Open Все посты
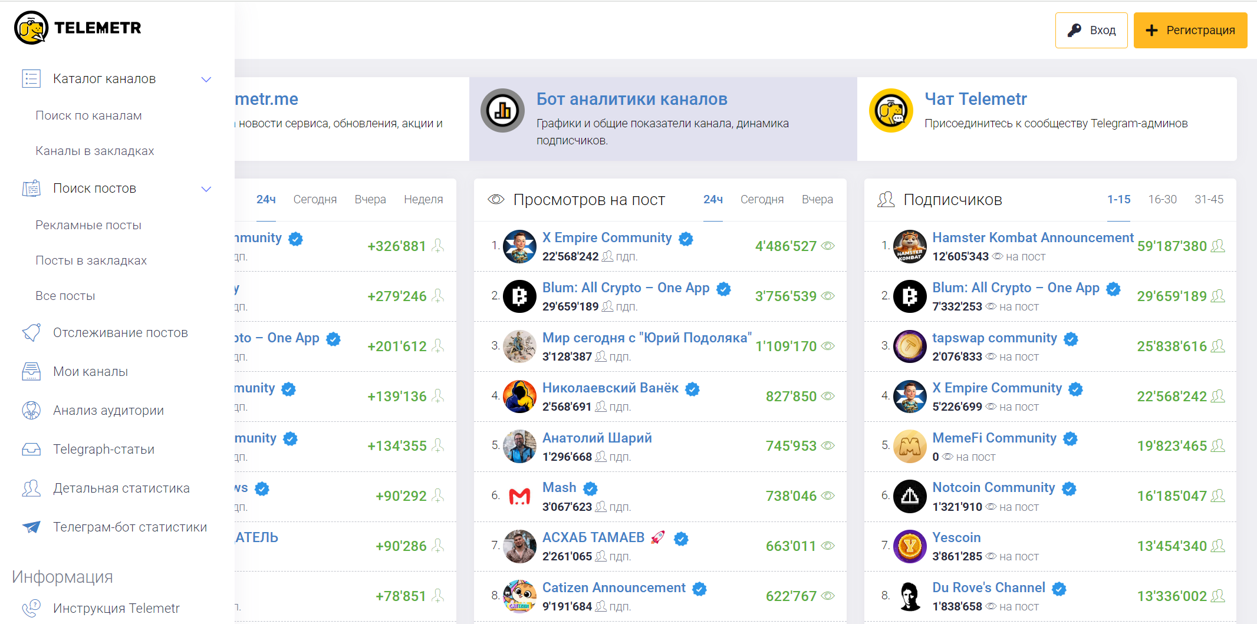 pos(65,296)
